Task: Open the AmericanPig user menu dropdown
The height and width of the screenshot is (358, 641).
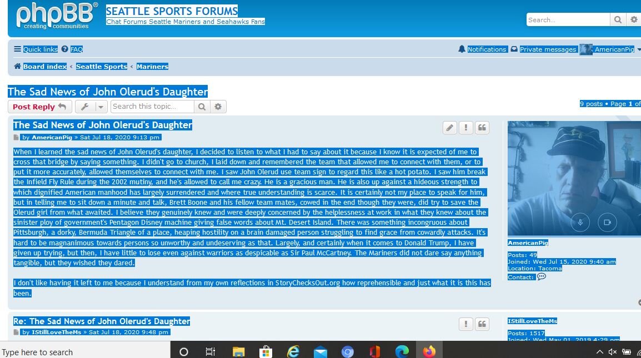Action: coord(639,49)
